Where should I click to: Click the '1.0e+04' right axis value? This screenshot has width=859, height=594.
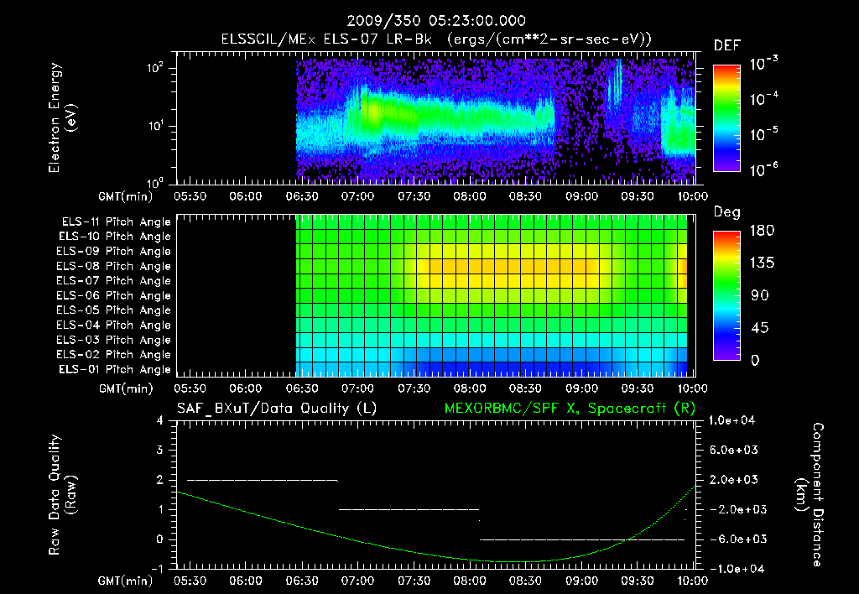point(732,421)
